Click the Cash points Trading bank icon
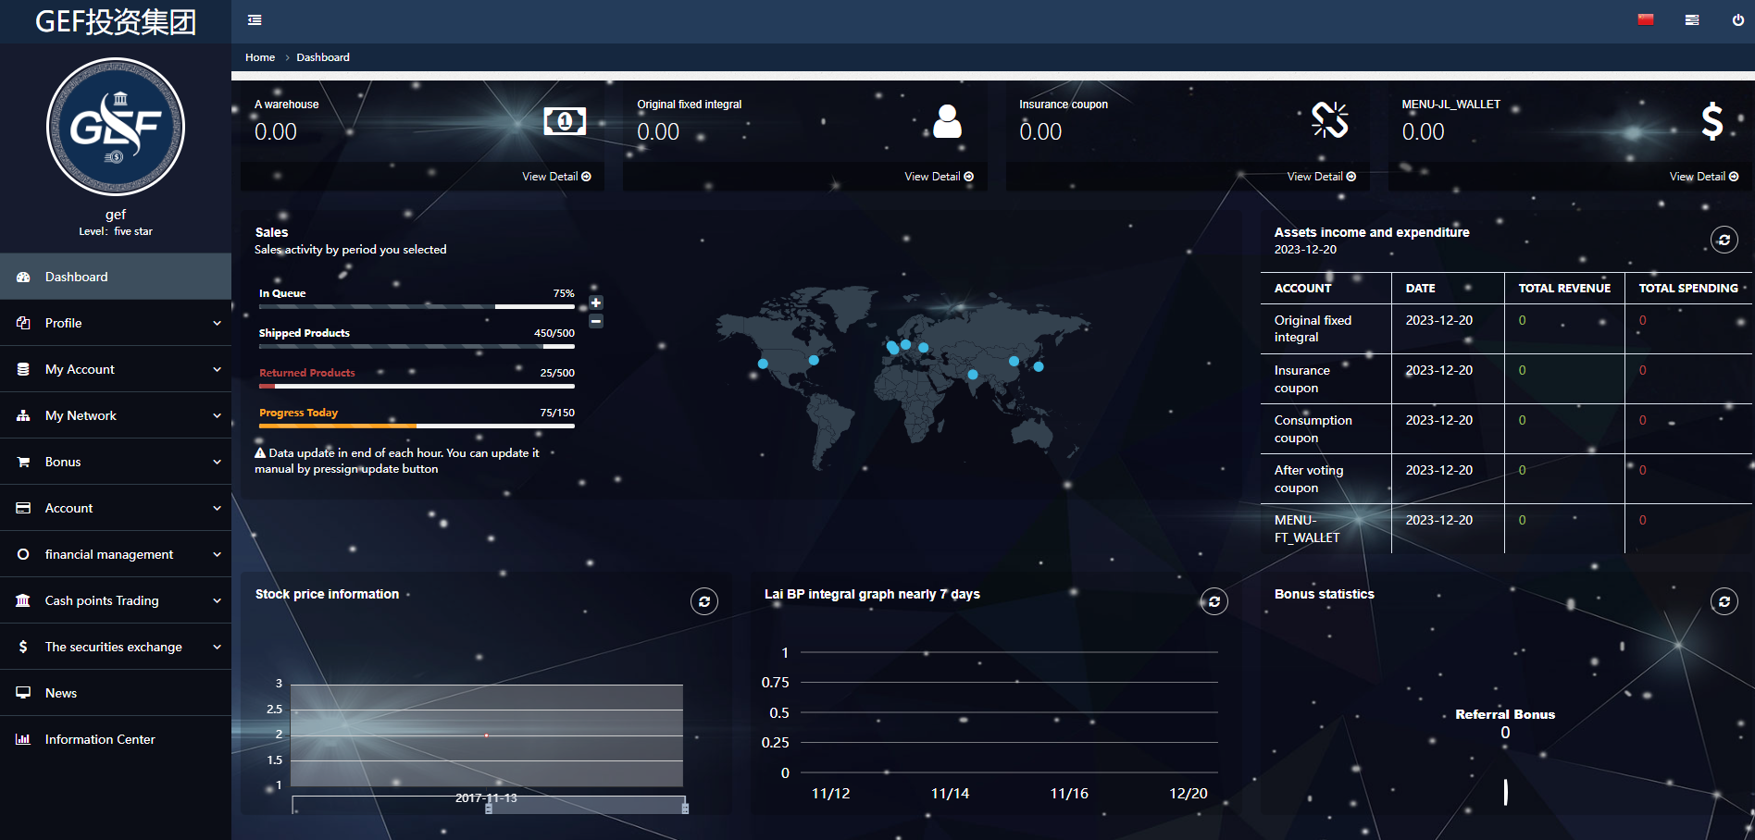Image resolution: width=1755 pixels, height=840 pixels. [x=23, y=600]
